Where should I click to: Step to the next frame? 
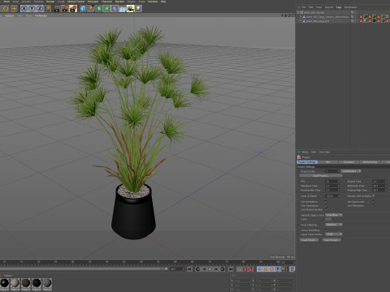(x=216, y=269)
